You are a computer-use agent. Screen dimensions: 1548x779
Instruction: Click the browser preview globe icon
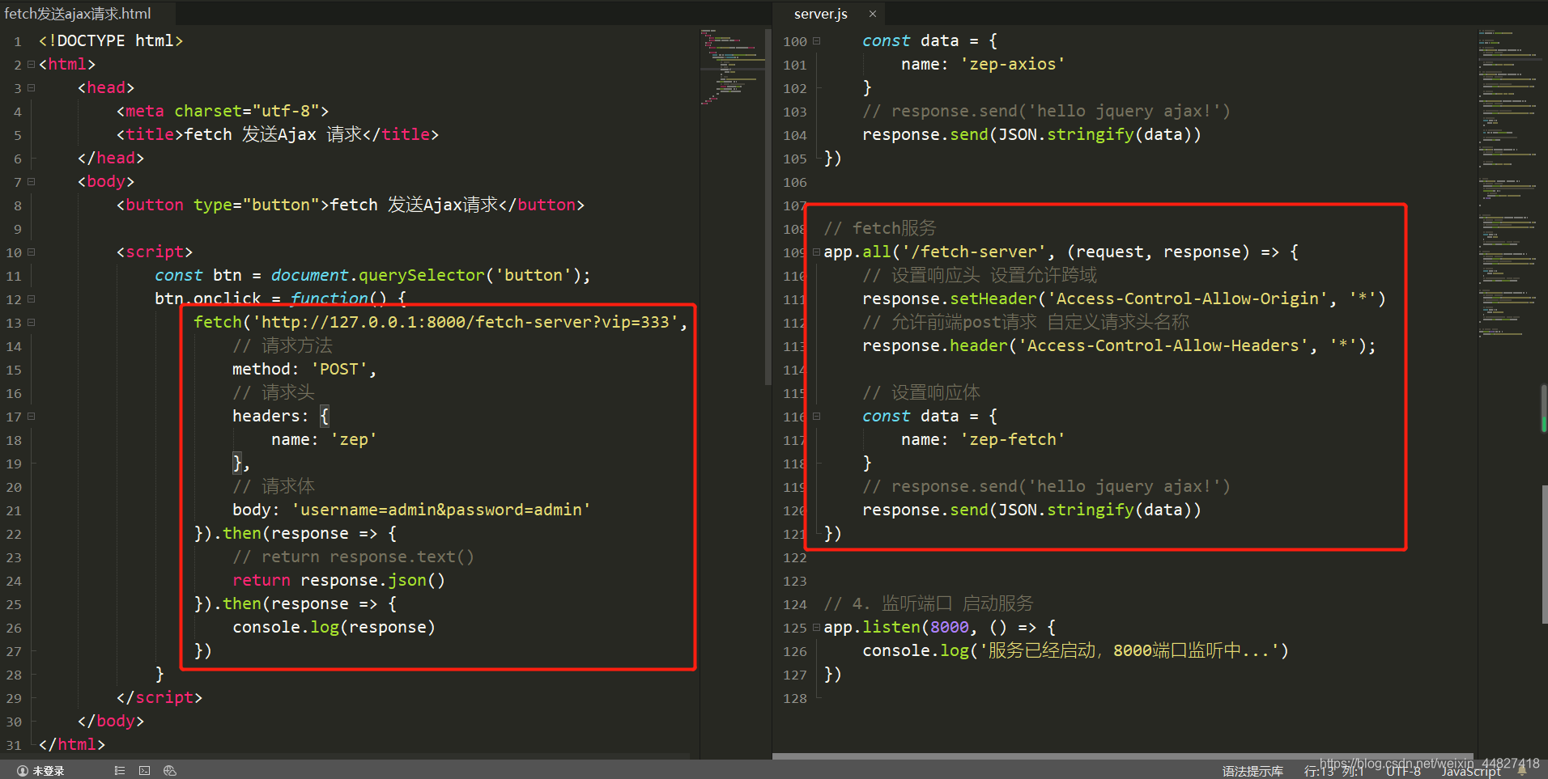(x=169, y=771)
